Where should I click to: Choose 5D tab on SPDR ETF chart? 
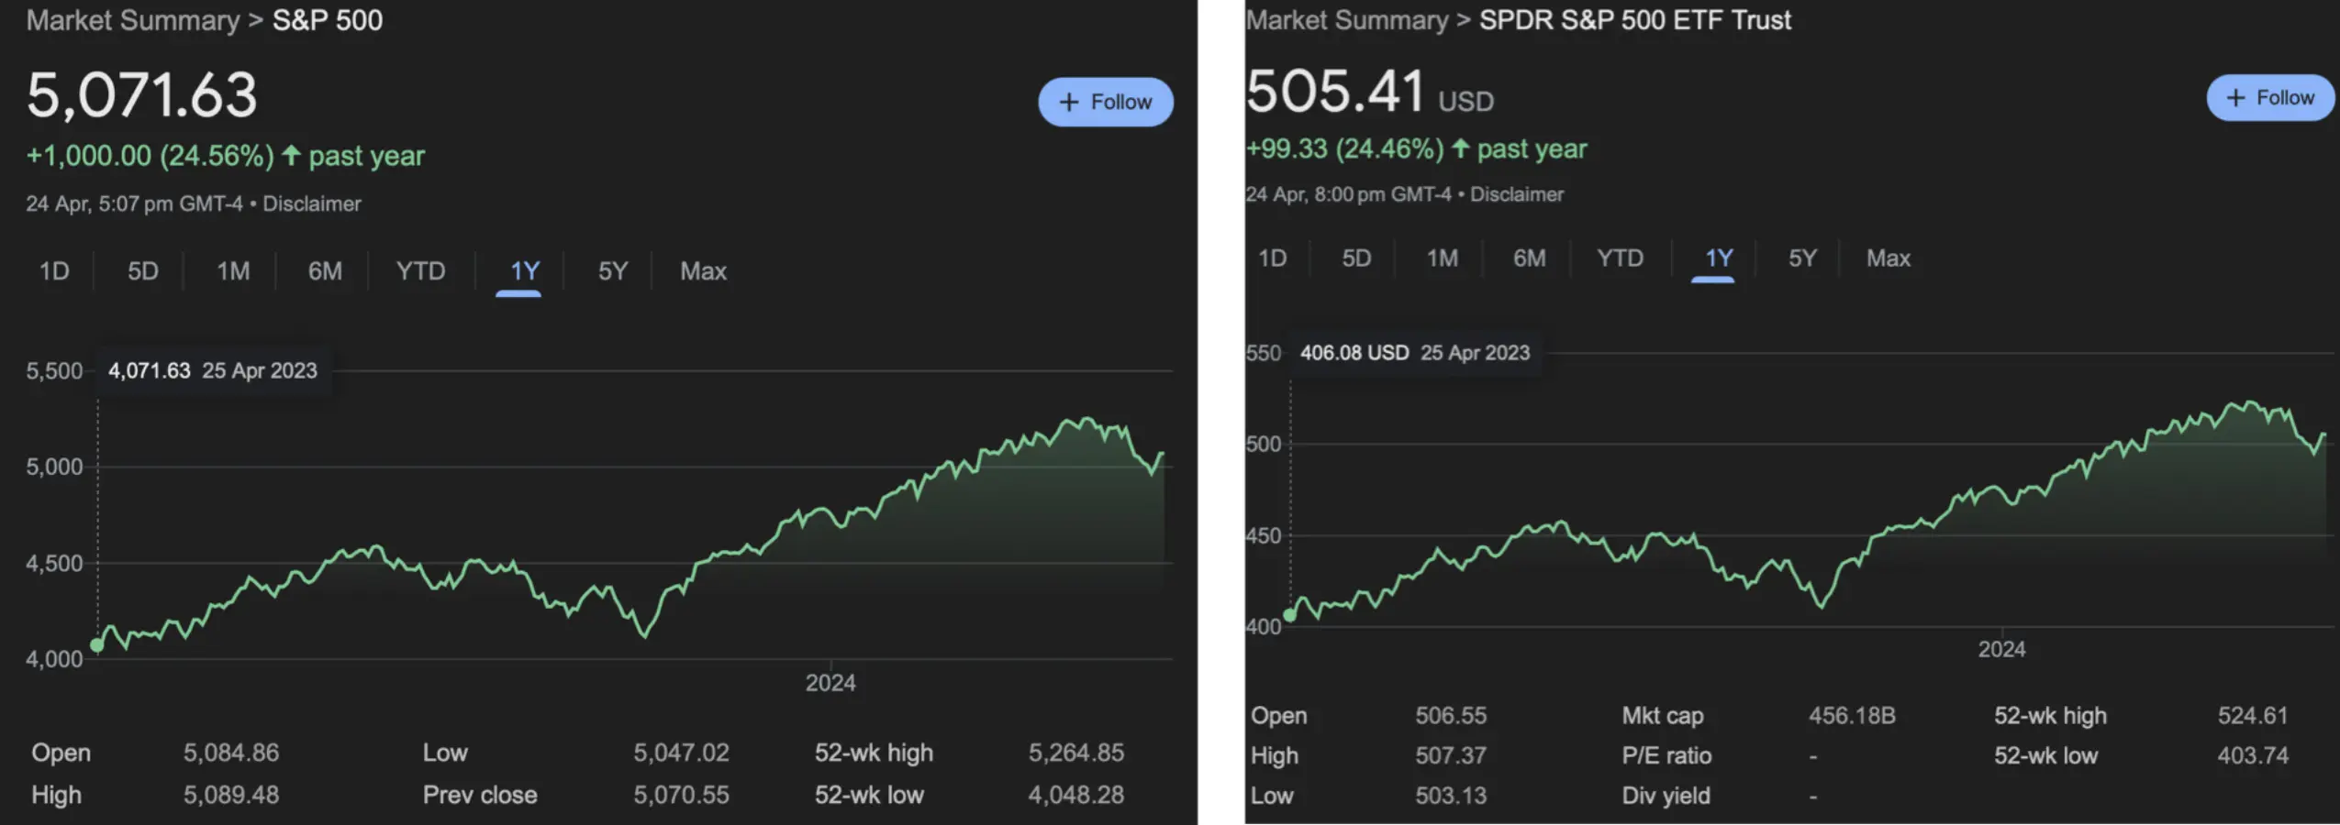coord(1356,258)
